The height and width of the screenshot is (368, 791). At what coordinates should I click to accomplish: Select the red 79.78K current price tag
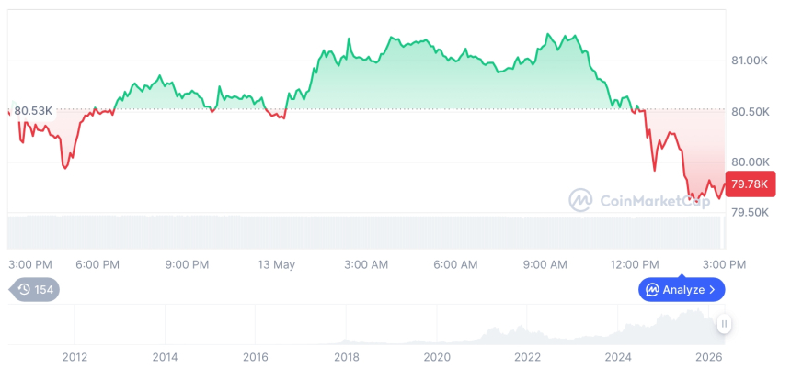750,184
